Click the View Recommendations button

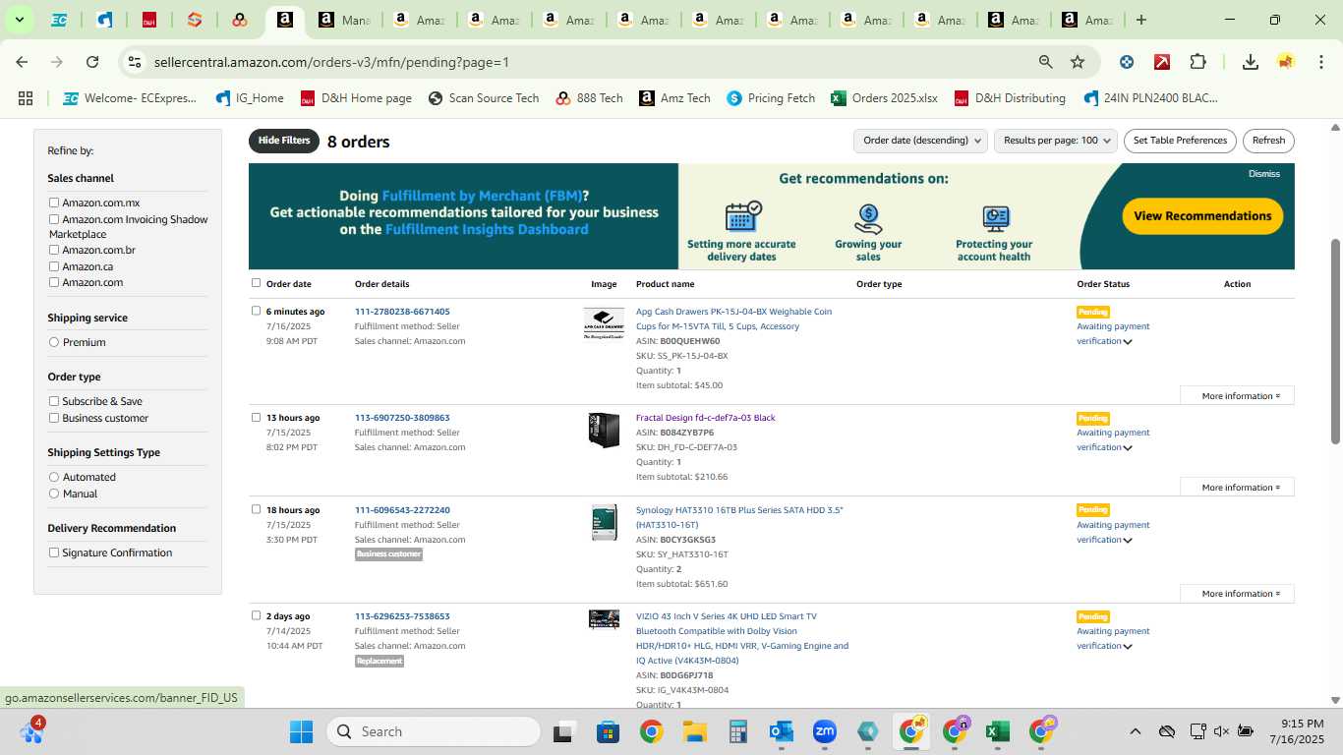(1202, 216)
